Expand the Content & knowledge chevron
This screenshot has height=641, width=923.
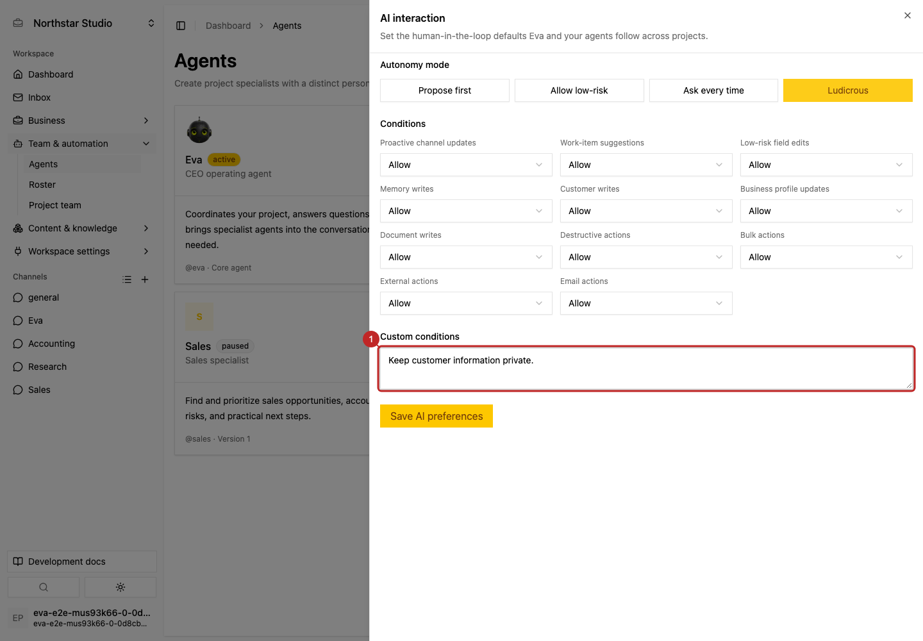[x=146, y=228]
